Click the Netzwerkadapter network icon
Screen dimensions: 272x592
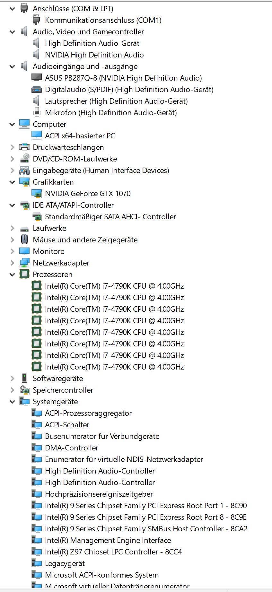tap(24, 263)
